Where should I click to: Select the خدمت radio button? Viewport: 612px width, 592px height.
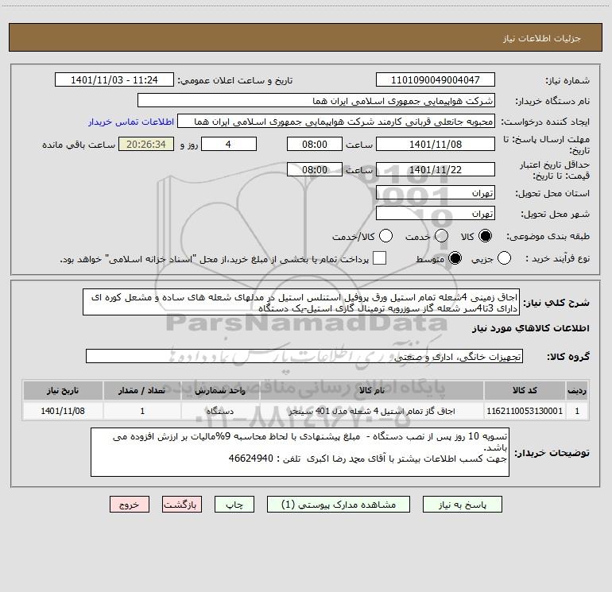coord(441,236)
